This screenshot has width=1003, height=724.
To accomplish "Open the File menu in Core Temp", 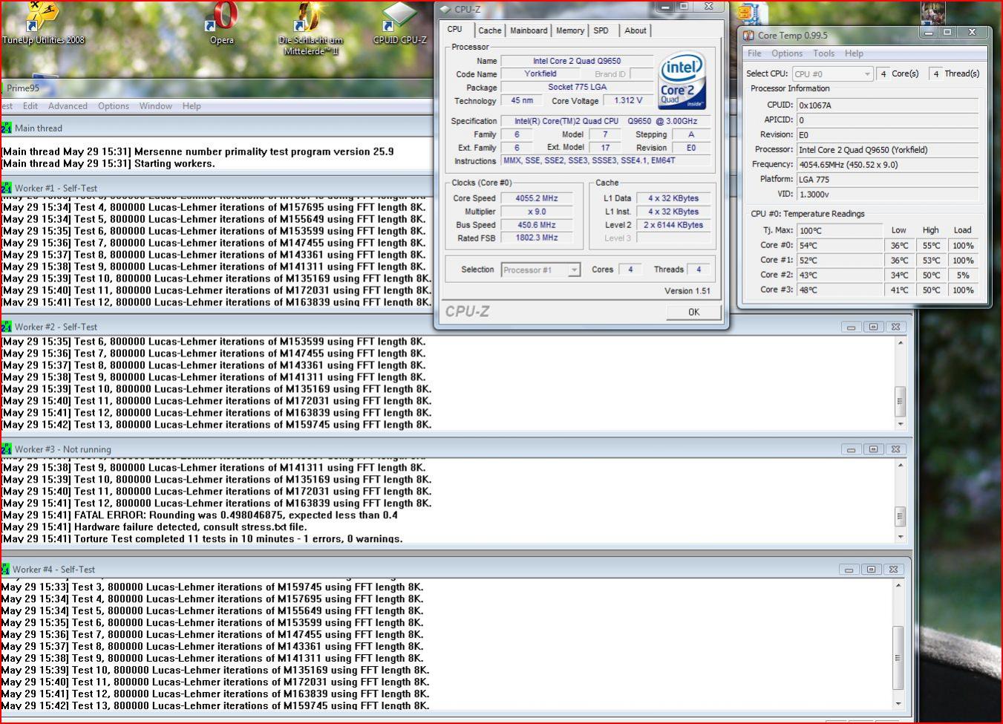I will coord(754,53).
